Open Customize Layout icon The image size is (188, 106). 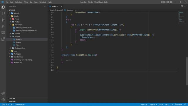click(171, 2)
